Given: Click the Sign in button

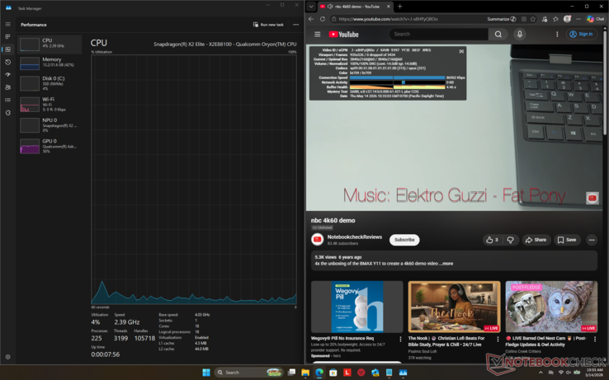Looking at the screenshot, I should (x=582, y=34).
